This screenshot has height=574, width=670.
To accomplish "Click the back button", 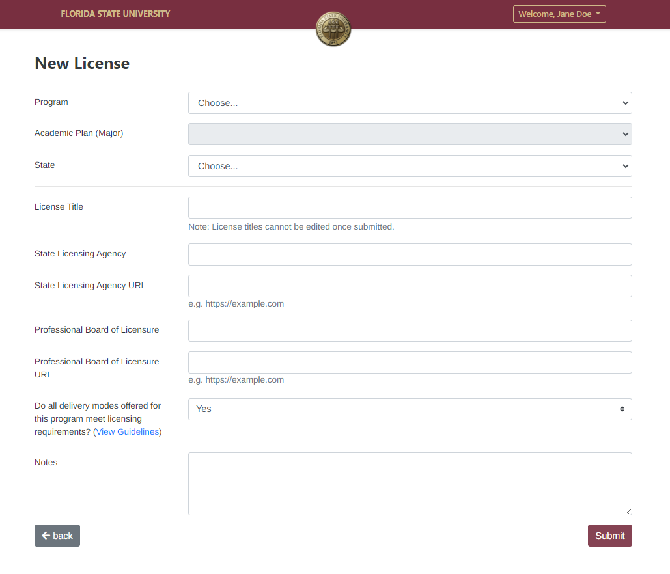I will tap(57, 535).
